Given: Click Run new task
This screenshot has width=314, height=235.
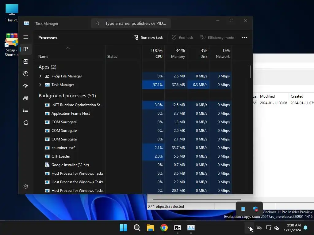Looking at the screenshot, I should coord(148,38).
